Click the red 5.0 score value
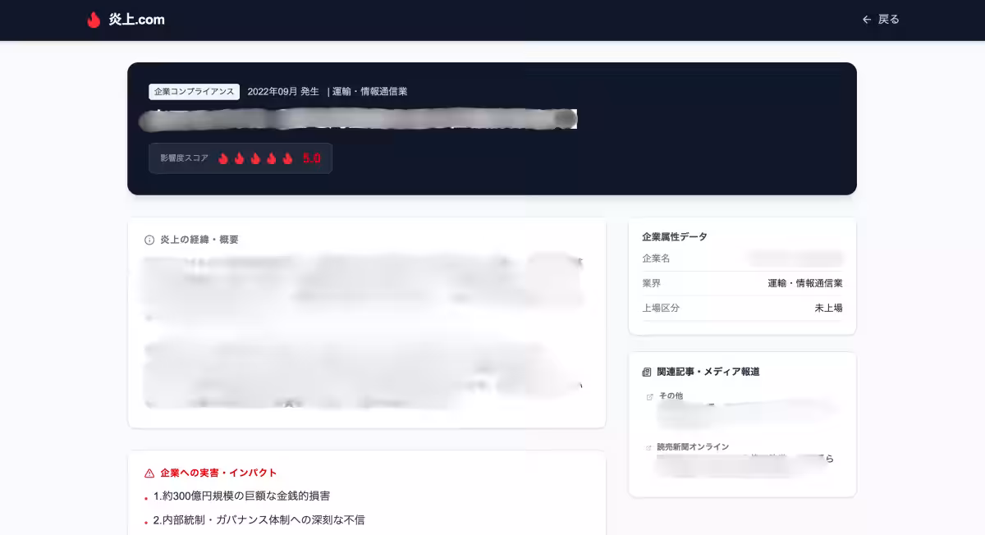985x535 pixels. (311, 158)
